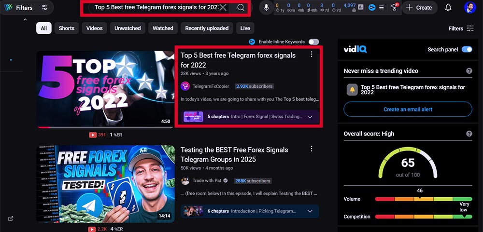Open the Free Forex Signals Tested thumbnail
Image resolution: width=483 pixels, height=232 pixels.
point(105,184)
